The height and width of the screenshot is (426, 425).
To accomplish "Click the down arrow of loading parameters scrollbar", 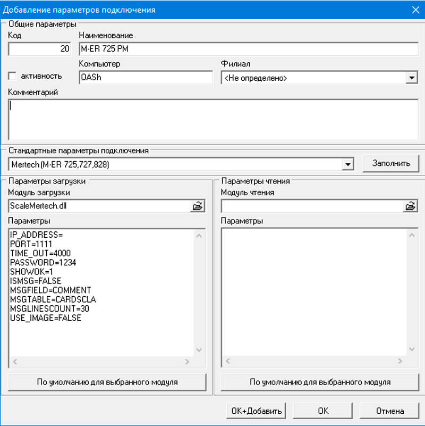I will (199, 350).
